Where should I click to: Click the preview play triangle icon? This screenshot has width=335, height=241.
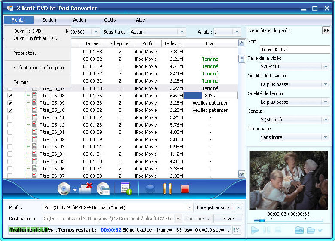tap(255, 230)
